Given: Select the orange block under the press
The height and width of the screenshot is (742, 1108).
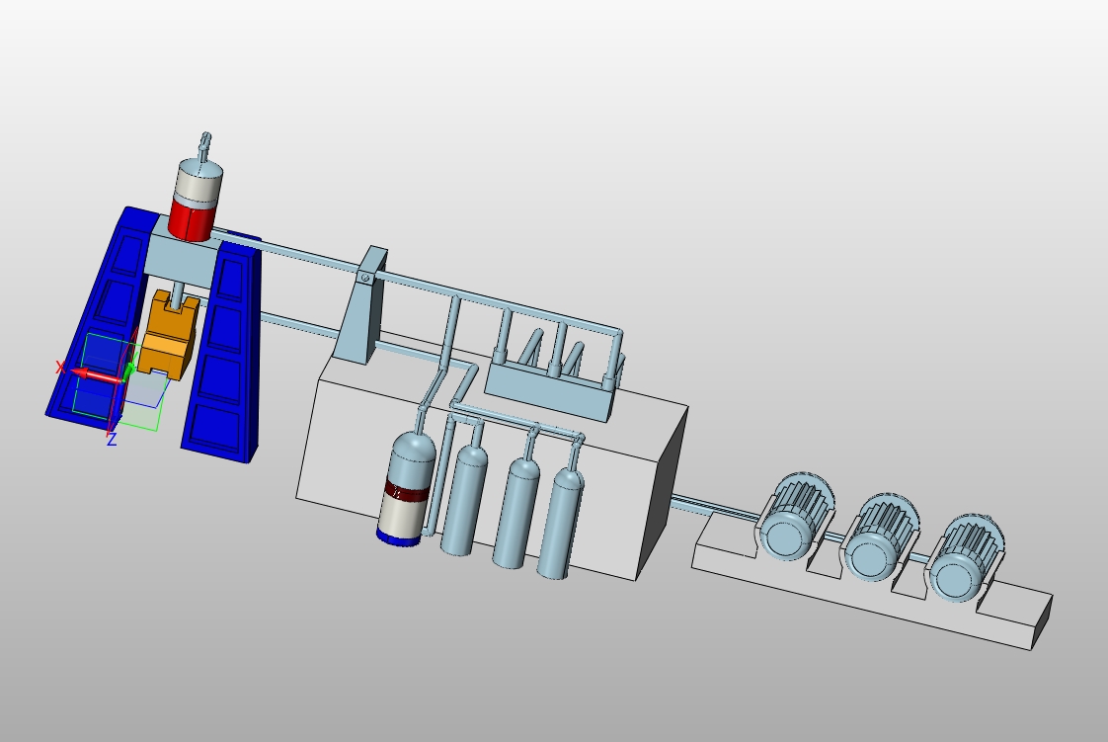Looking at the screenshot, I should pyautogui.click(x=168, y=336).
